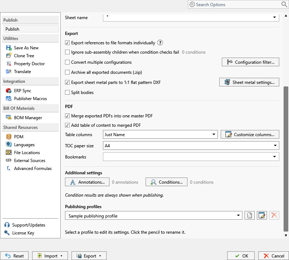The image size is (289, 260).
Task: Open Conditions dialog
Action: 167,182
